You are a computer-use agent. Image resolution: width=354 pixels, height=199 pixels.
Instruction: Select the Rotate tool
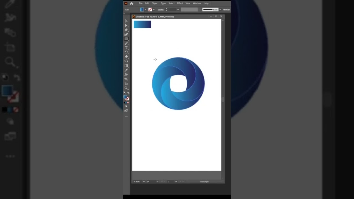click(x=126, y=52)
